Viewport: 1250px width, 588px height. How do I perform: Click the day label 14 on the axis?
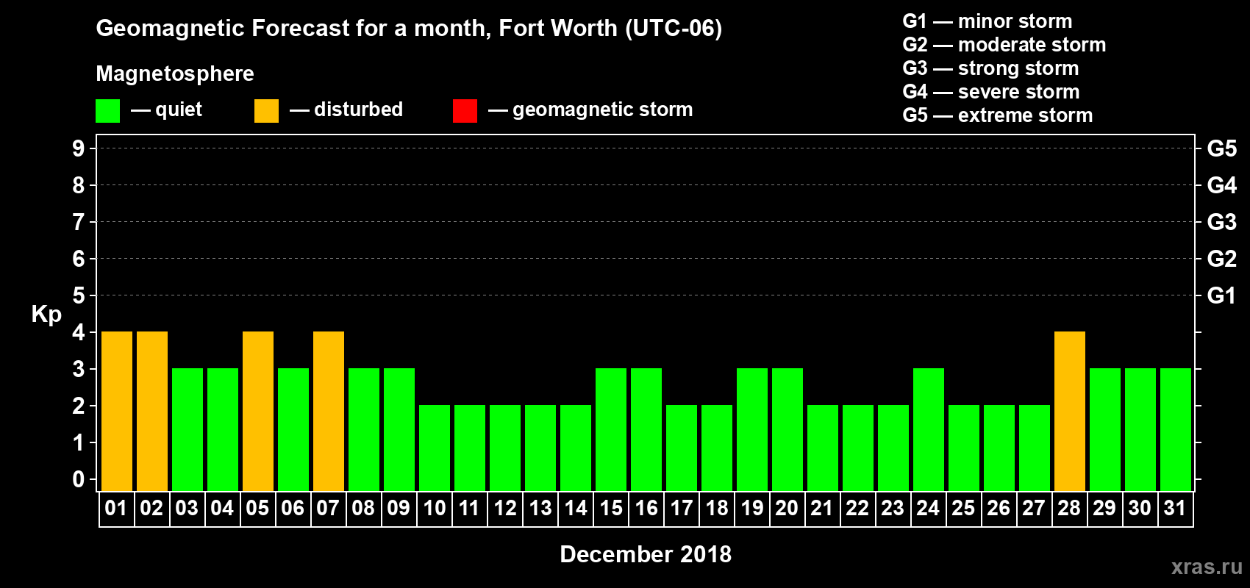pos(575,508)
